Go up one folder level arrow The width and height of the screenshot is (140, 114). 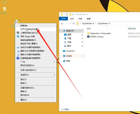coord(74,24)
